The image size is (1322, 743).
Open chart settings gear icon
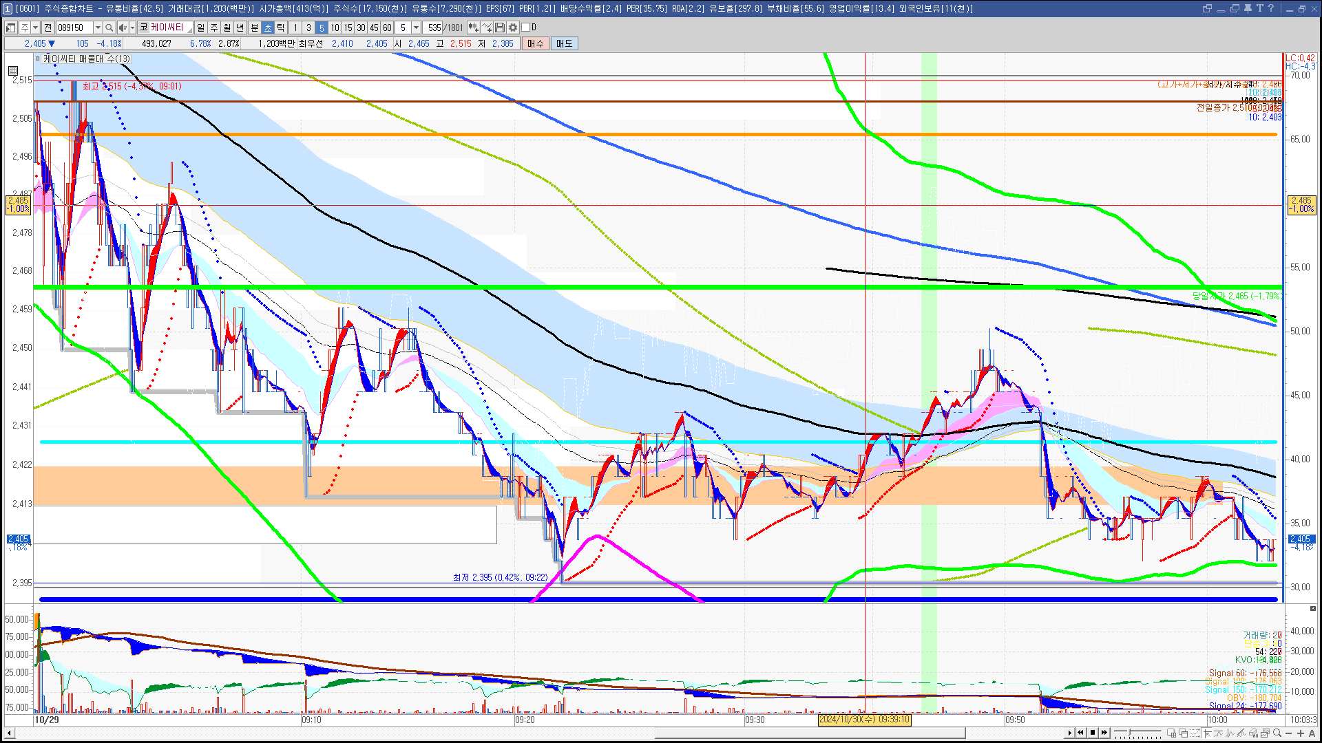(513, 28)
